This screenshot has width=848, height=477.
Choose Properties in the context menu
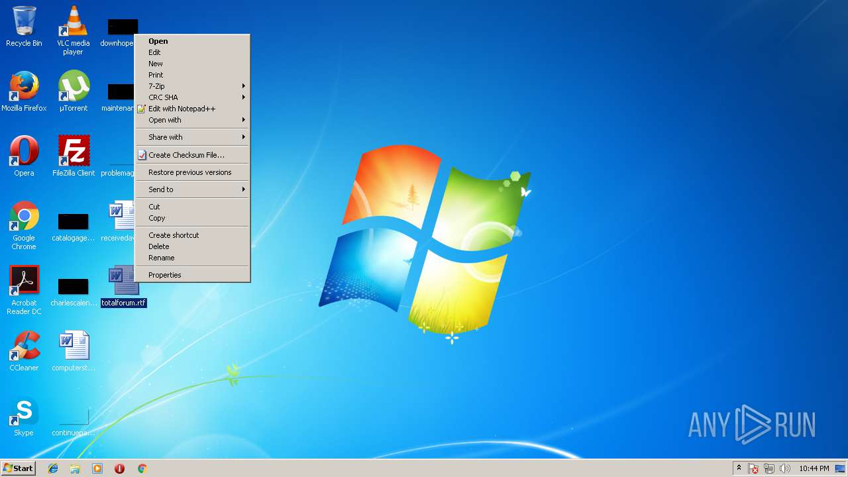tap(192, 275)
